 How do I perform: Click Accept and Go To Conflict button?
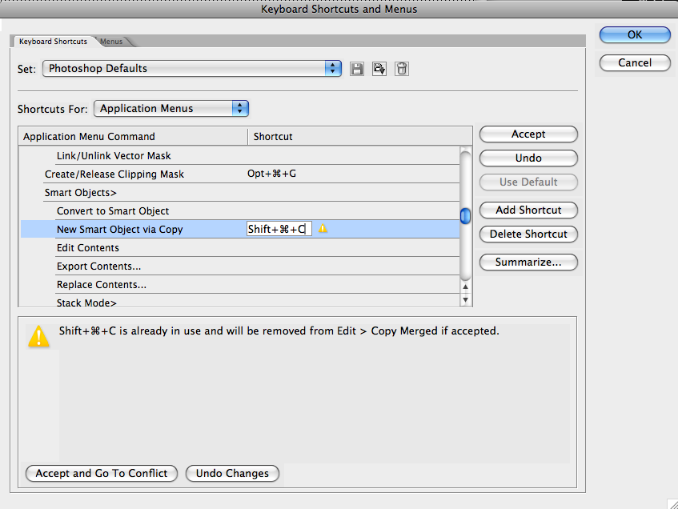102,473
